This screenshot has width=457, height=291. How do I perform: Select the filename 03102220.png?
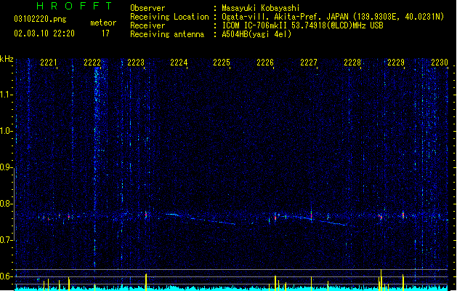(40, 20)
